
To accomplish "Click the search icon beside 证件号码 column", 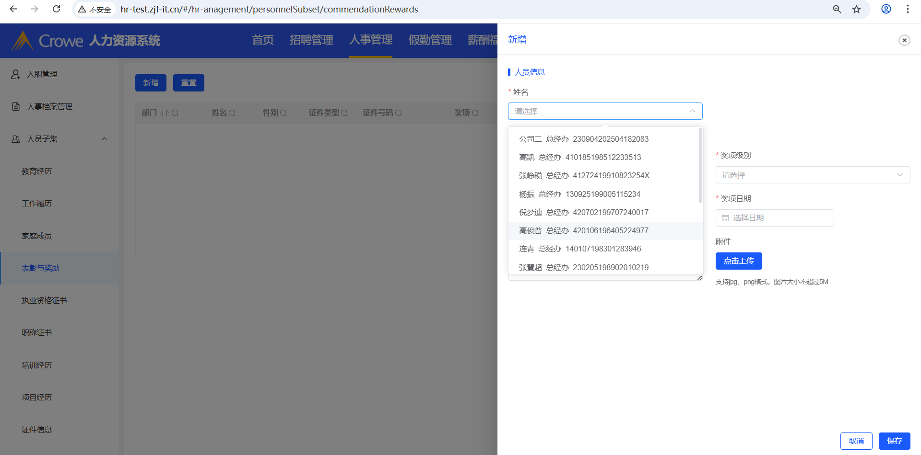I will [x=399, y=113].
